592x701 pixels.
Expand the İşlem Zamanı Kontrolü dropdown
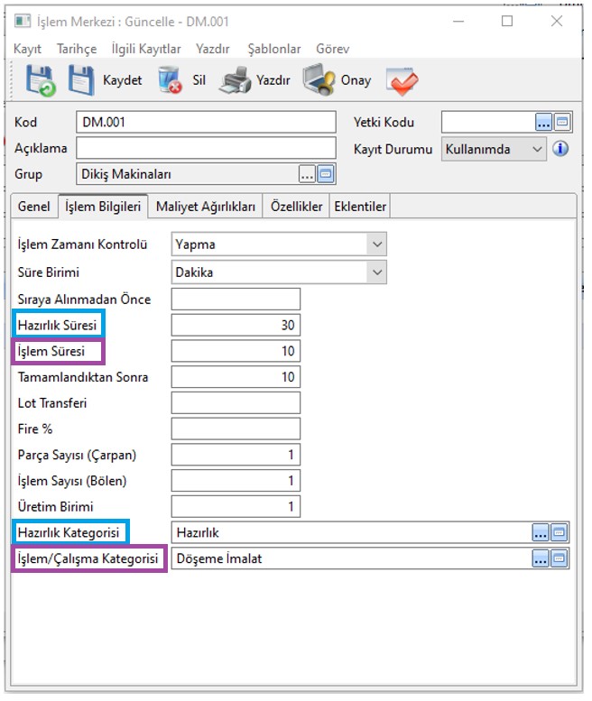pyautogui.click(x=377, y=244)
